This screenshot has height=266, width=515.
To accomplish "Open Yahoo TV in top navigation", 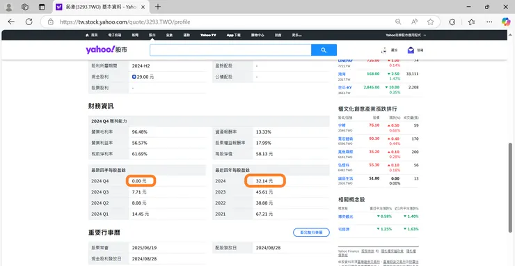I will pyautogui.click(x=208, y=35).
